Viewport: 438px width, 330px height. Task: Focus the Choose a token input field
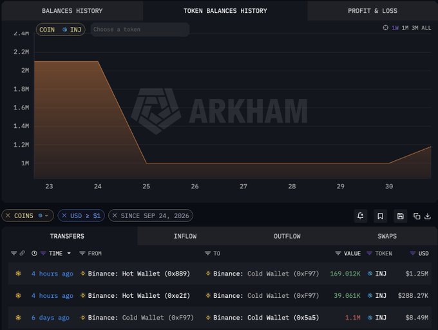tap(140, 30)
